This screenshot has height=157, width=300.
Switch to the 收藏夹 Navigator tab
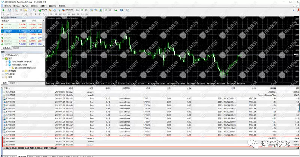tap(12, 83)
